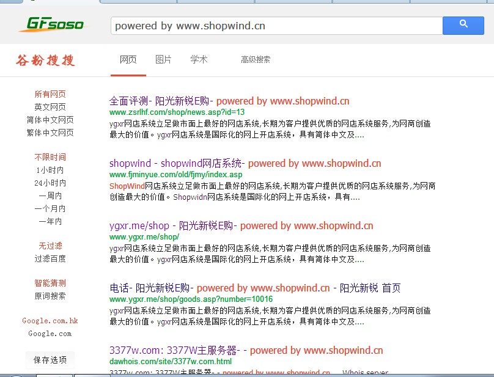Filter results to 简体中文网页
Viewport: 494px width, 377px height.
[x=50, y=120]
